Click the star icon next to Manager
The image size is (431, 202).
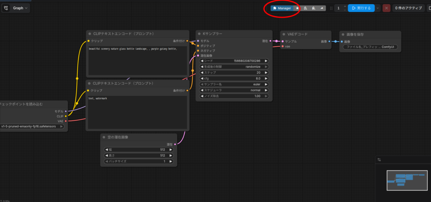click(297, 8)
